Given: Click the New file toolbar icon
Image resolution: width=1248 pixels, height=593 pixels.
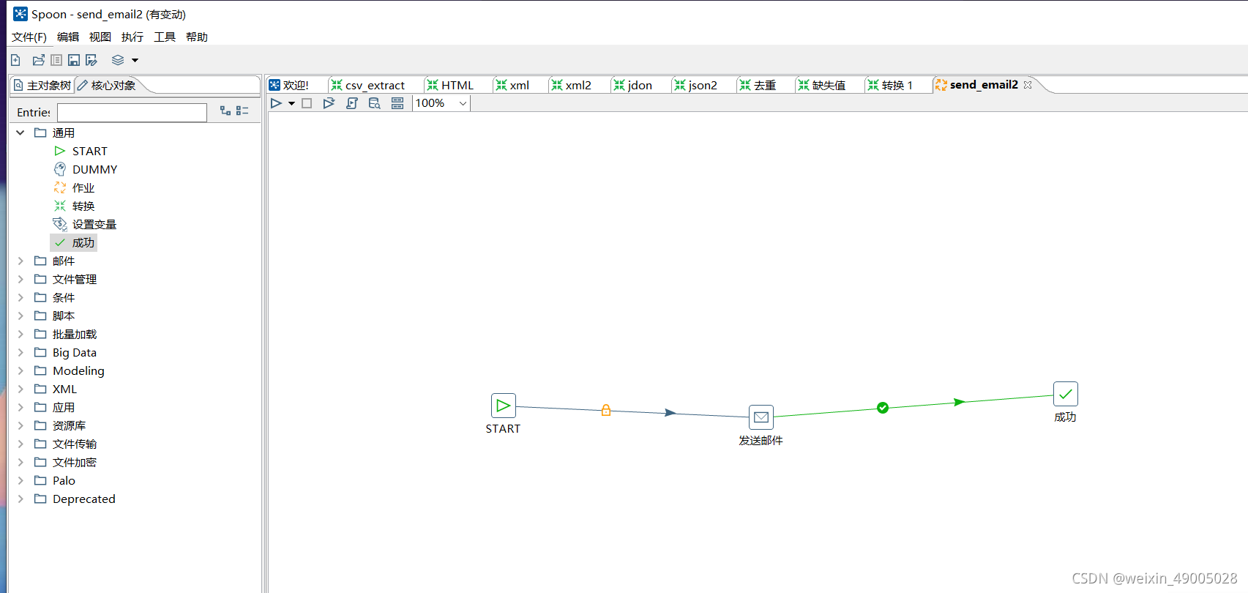Looking at the screenshot, I should tap(15, 60).
